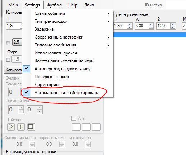Decrease manual 1 odds with down arrow

tap(130, 27)
